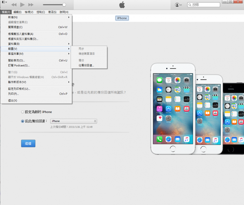Click the black iPhone image
This screenshot has width=244, height=205.
click(233, 118)
